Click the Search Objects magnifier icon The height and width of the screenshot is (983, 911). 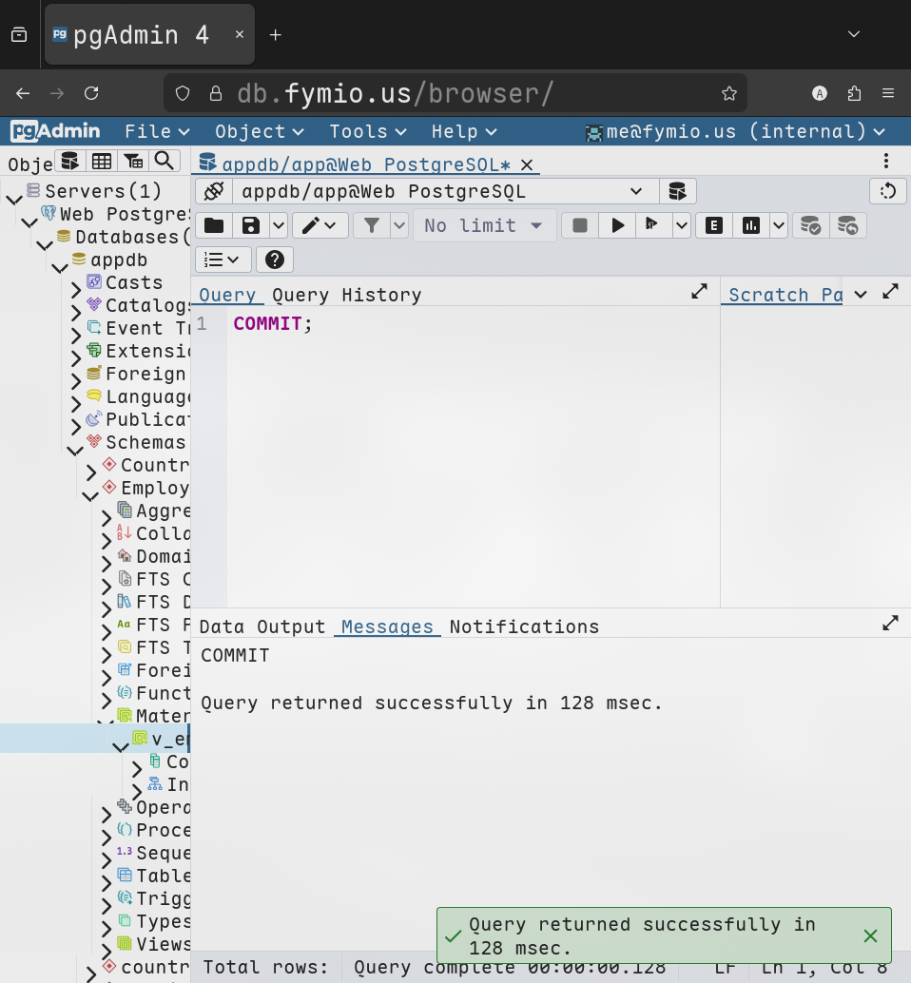[164, 161]
